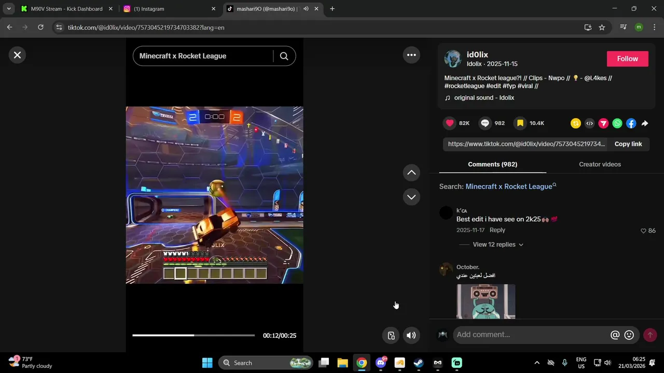Reload the TikTok page
The height and width of the screenshot is (373, 664).
click(x=40, y=27)
